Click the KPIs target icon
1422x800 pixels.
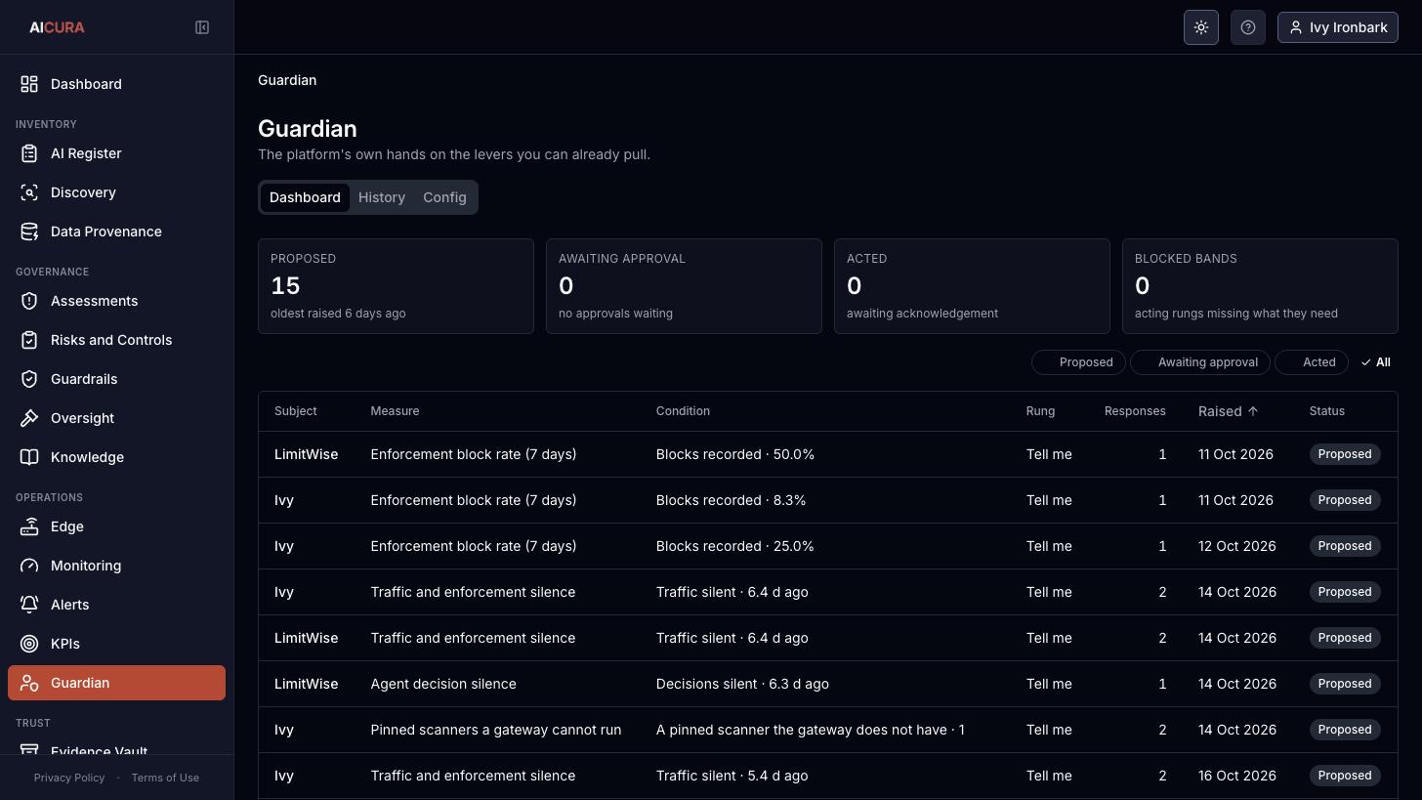[x=29, y=644]
